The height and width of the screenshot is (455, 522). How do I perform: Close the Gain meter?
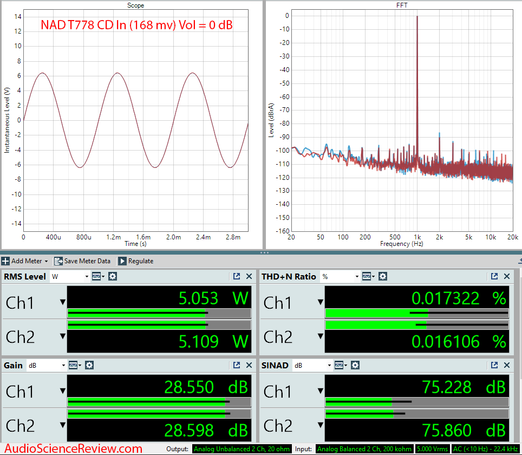point(249,366)
